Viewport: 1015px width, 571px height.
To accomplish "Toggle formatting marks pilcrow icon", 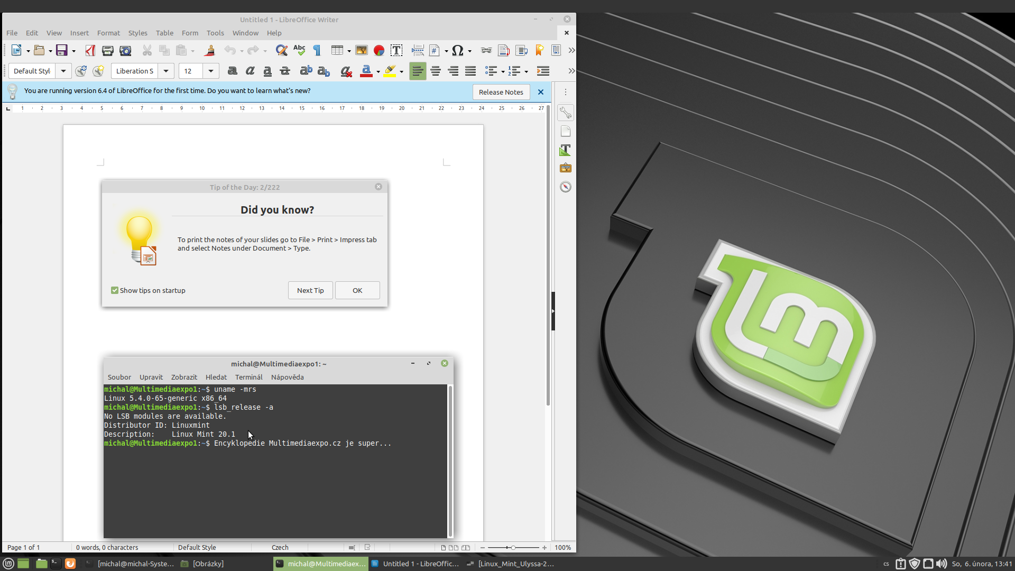I will pos(317,50).
